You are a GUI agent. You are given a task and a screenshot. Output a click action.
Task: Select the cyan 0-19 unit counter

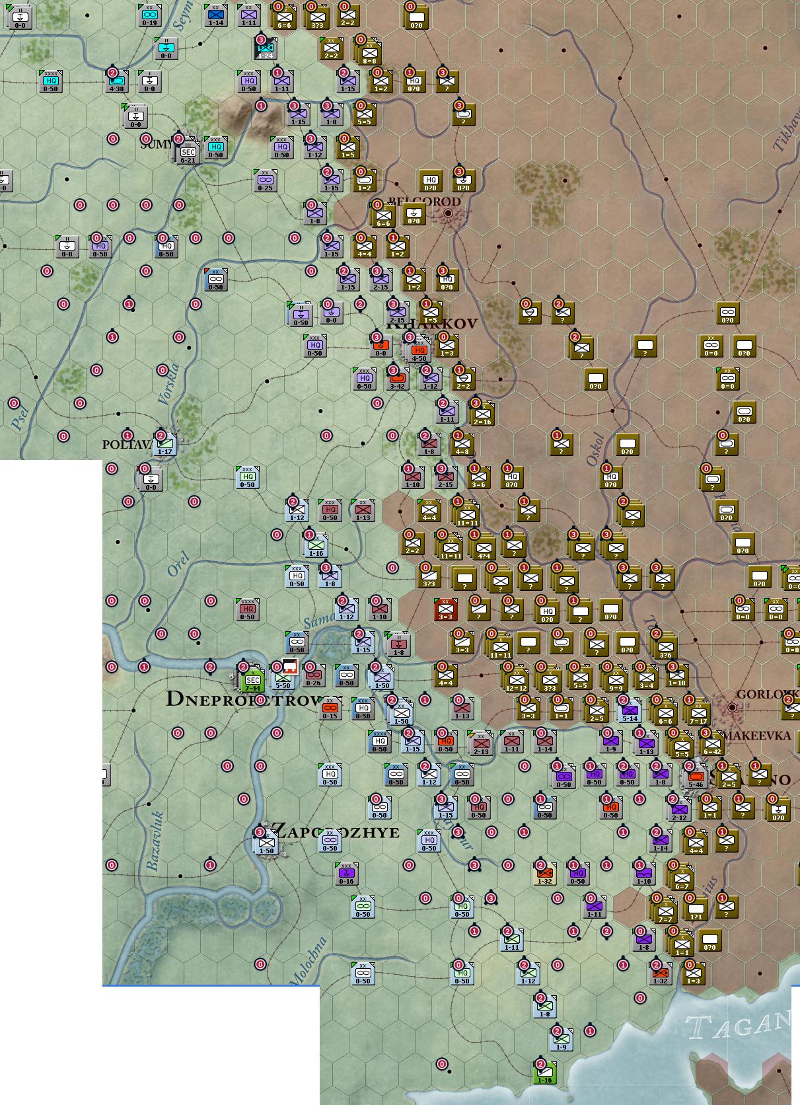[x=149, y=16]
